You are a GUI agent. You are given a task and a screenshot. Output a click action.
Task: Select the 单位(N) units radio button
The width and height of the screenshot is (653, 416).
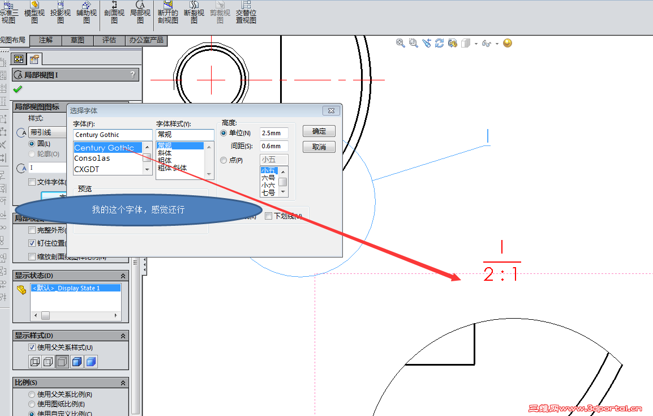(x=224, y=133)
